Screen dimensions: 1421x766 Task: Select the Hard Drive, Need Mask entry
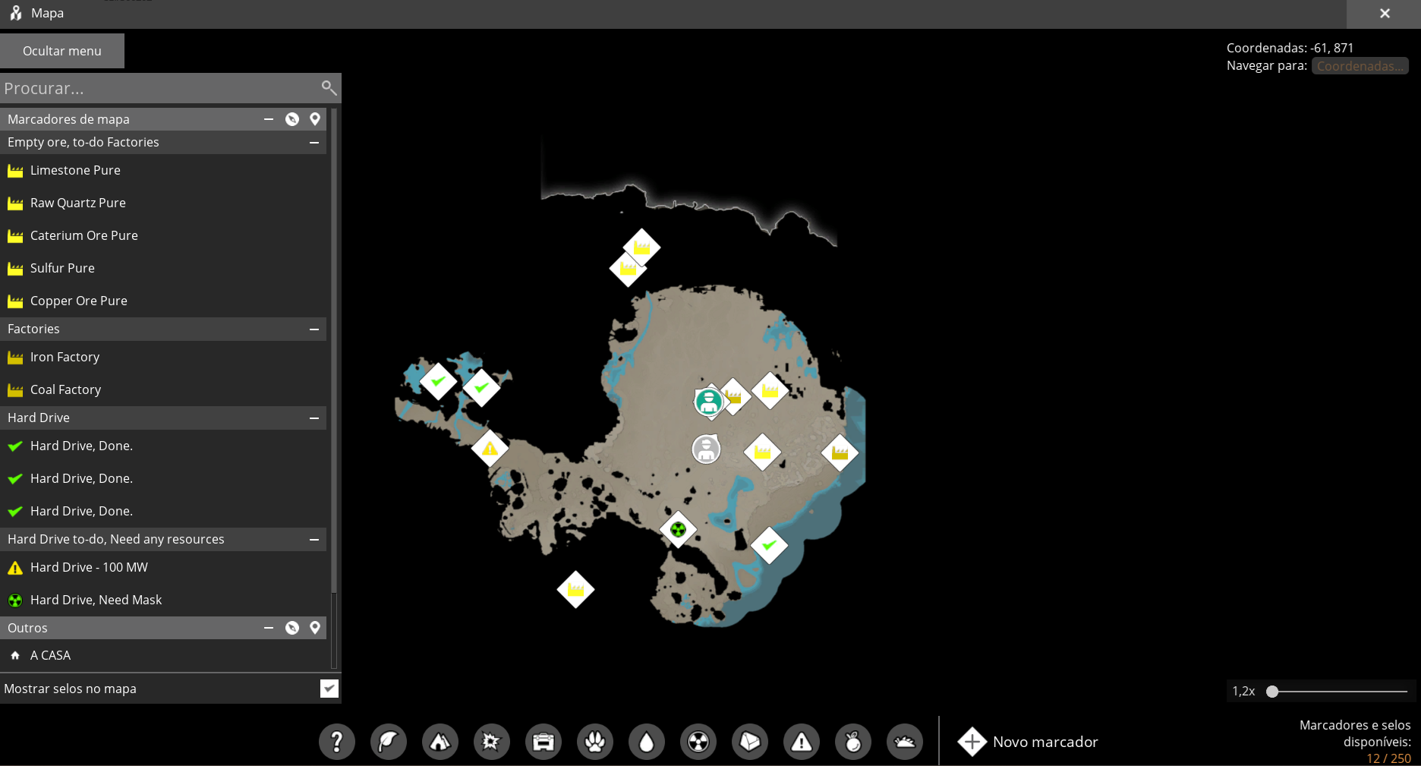163,600
